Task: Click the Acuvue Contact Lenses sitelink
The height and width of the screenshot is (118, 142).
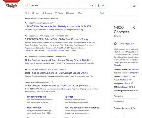Action: click(x=67, y=50)
